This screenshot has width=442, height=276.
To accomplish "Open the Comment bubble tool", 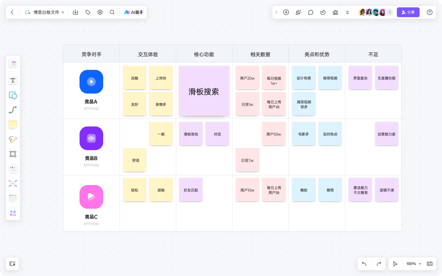I will click(x=311, y=12).
